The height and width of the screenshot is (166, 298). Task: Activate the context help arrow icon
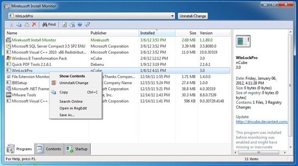coord(87,24)
